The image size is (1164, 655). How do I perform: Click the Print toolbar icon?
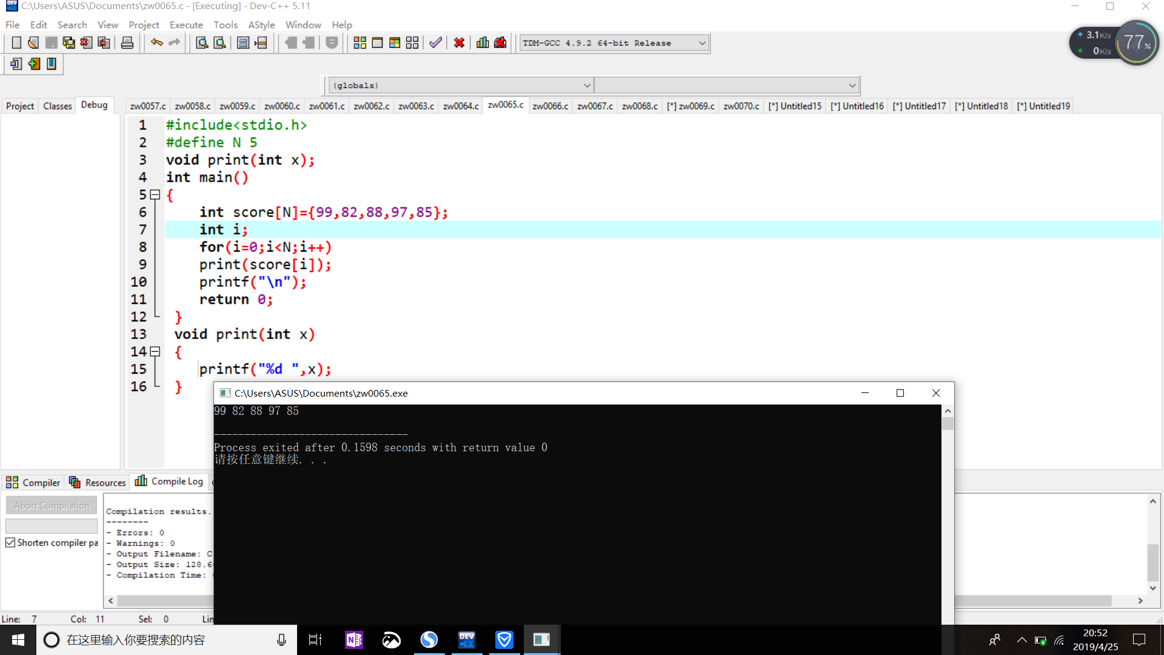click(127, 42)
